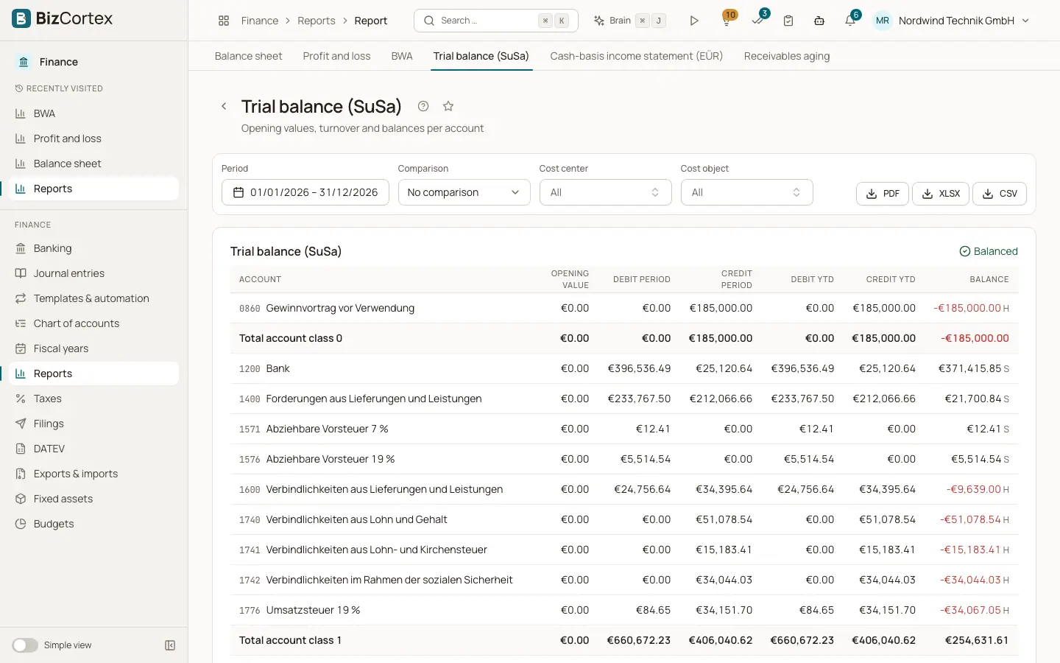Open the checkmark tasks icon with badge 3

[x=758, y=20]
